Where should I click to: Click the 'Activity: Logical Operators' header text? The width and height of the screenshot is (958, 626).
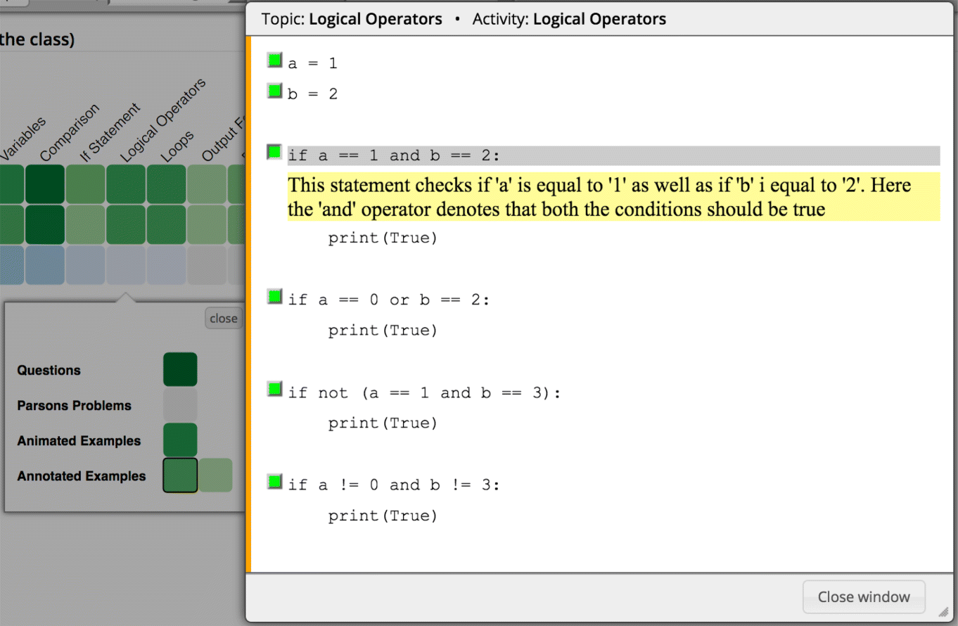(x=569, y=19)
